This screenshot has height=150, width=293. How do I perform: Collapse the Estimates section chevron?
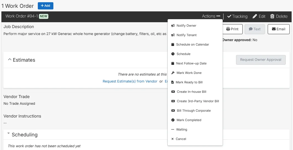9,59
